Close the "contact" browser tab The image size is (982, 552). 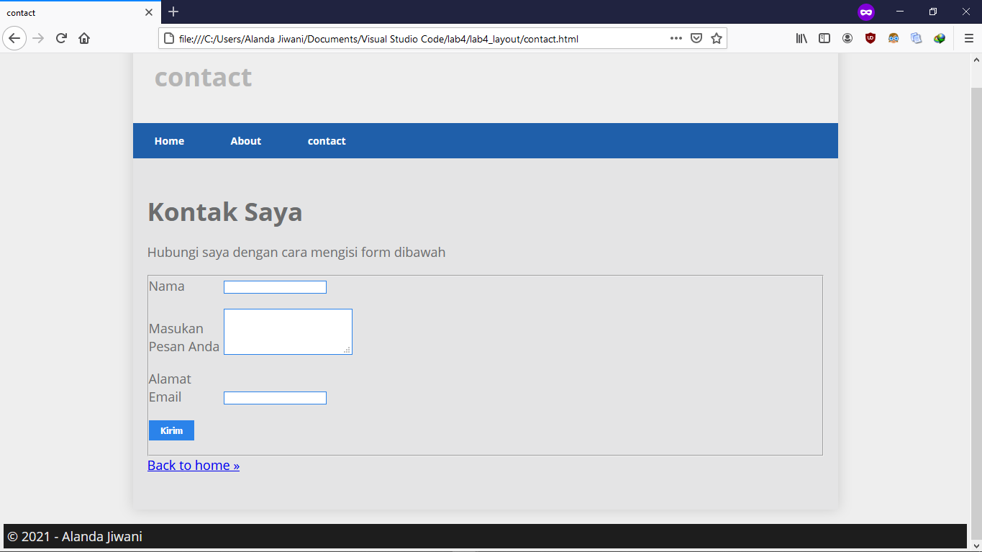(149, 12)
